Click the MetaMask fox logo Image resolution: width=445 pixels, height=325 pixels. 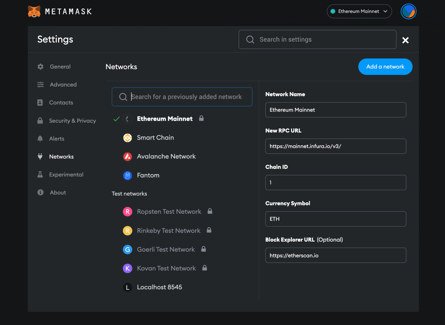pos(34,11)
